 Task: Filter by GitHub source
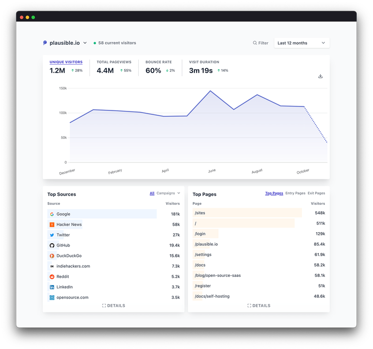pyautogui.click(x=63, y=246)
